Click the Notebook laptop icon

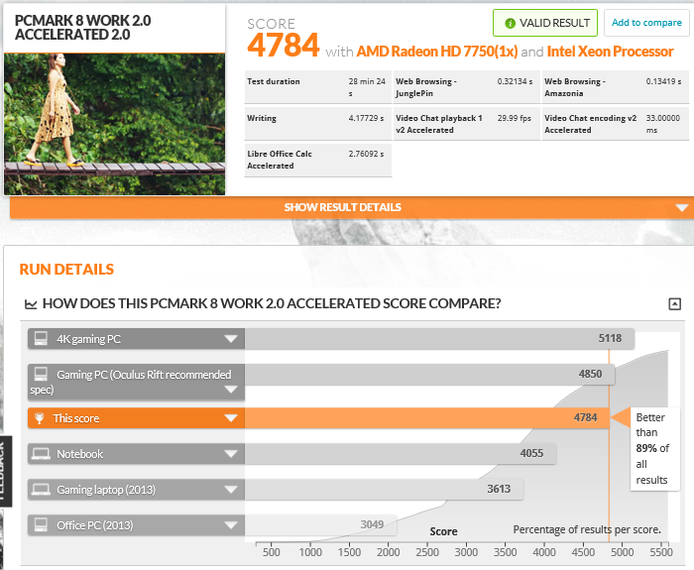[41, 454]
